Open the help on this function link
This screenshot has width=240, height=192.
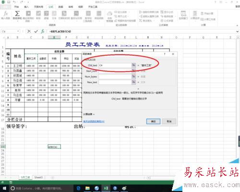(x=94, y=121)
